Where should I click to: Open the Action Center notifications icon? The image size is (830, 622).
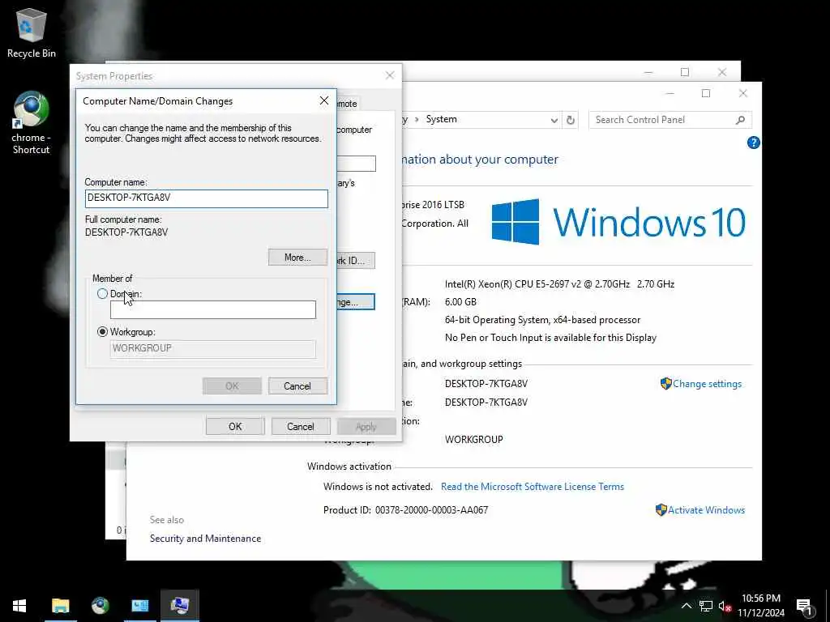pos(804,606)
